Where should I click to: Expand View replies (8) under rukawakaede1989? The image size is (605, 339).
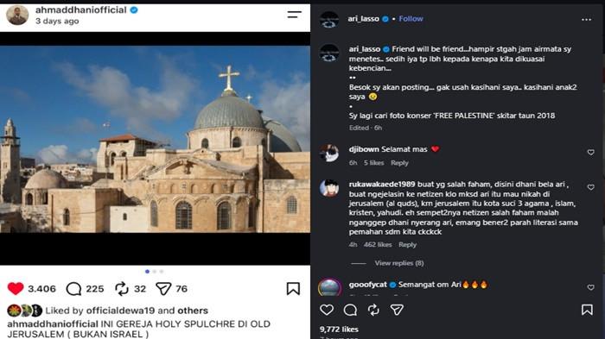pyautogui.click(x=399, y=263)
